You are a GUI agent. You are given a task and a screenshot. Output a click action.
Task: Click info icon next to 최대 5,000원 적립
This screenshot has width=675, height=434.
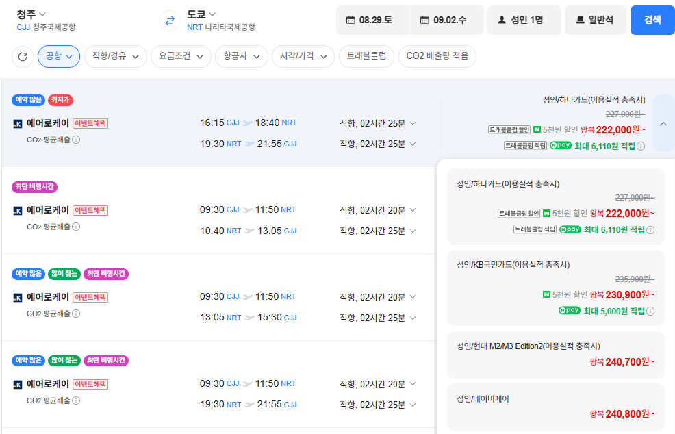[650, 311]
